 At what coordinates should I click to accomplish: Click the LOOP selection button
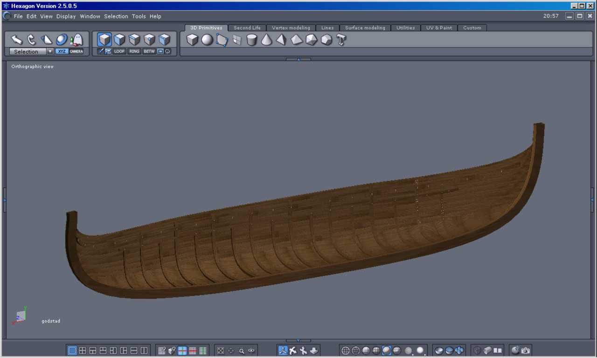point(119,51)
